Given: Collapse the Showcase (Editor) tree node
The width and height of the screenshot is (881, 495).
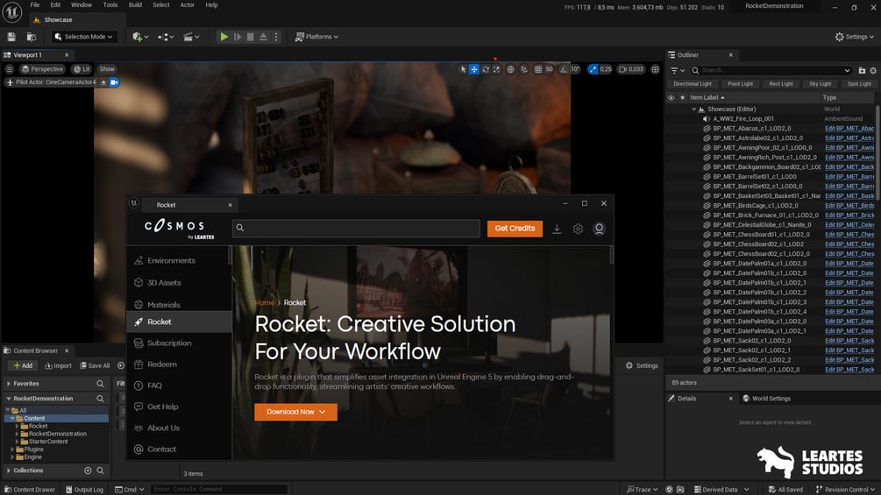Looking at the screenshot, I should pyautogui.click(x=694, y=110).
